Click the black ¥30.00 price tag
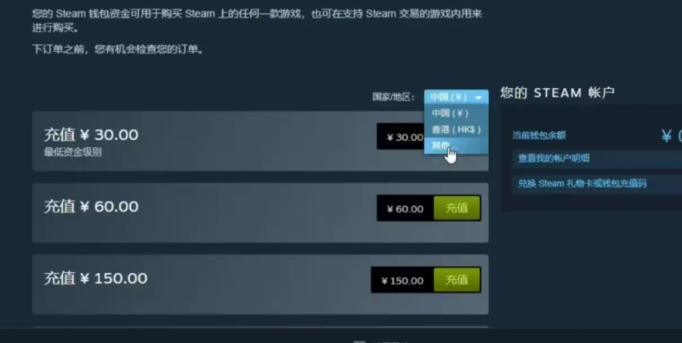The width and height of the screenshot is (682, 343). [x=400, y=137]
